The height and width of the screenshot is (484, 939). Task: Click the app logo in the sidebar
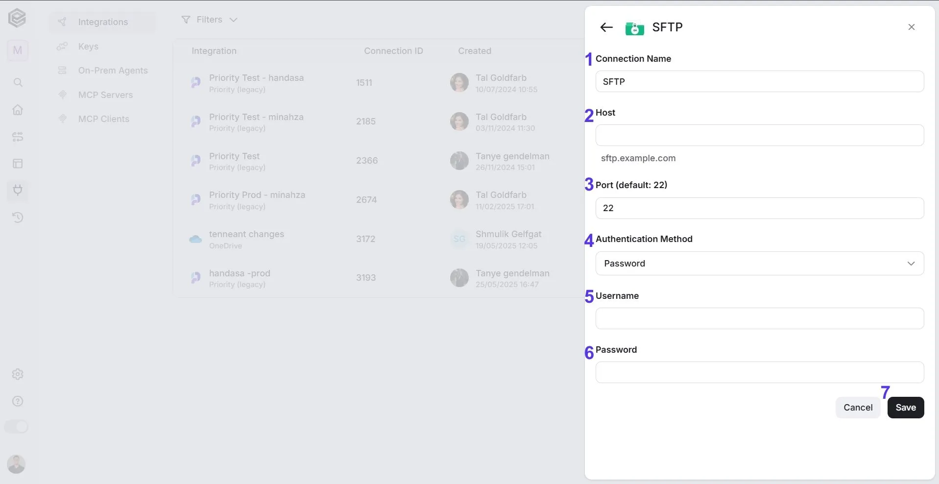tap(17, 18)
